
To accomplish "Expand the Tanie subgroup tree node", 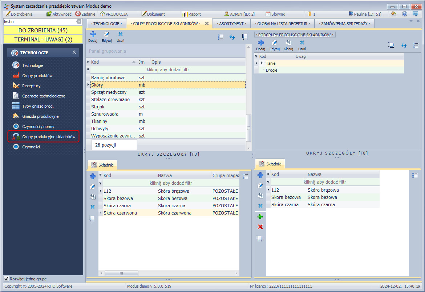I will coord(262,63).
